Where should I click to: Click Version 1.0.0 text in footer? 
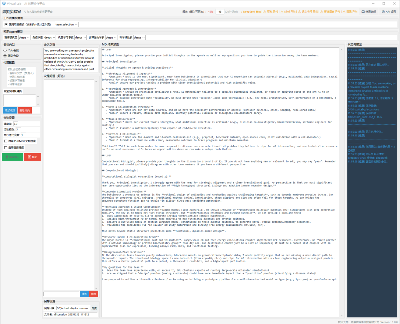(389, 322)
